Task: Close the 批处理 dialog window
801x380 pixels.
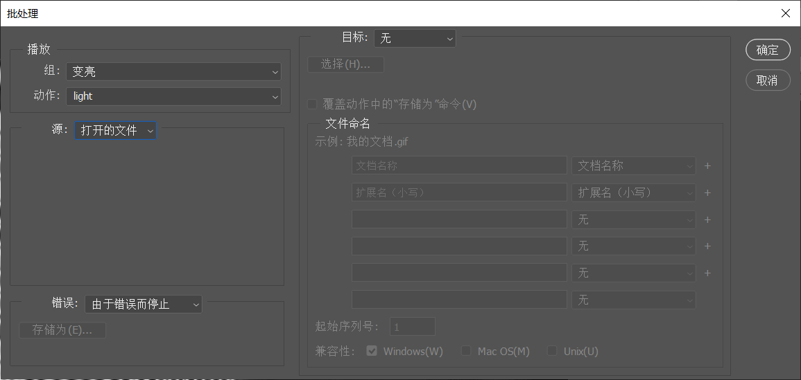Action: (x=785, y=13)
